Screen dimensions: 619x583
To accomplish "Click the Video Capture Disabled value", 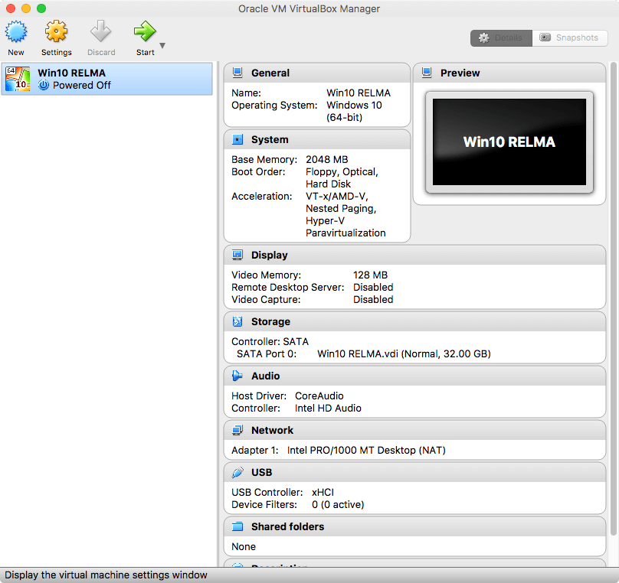I will [x=373, y=299].
